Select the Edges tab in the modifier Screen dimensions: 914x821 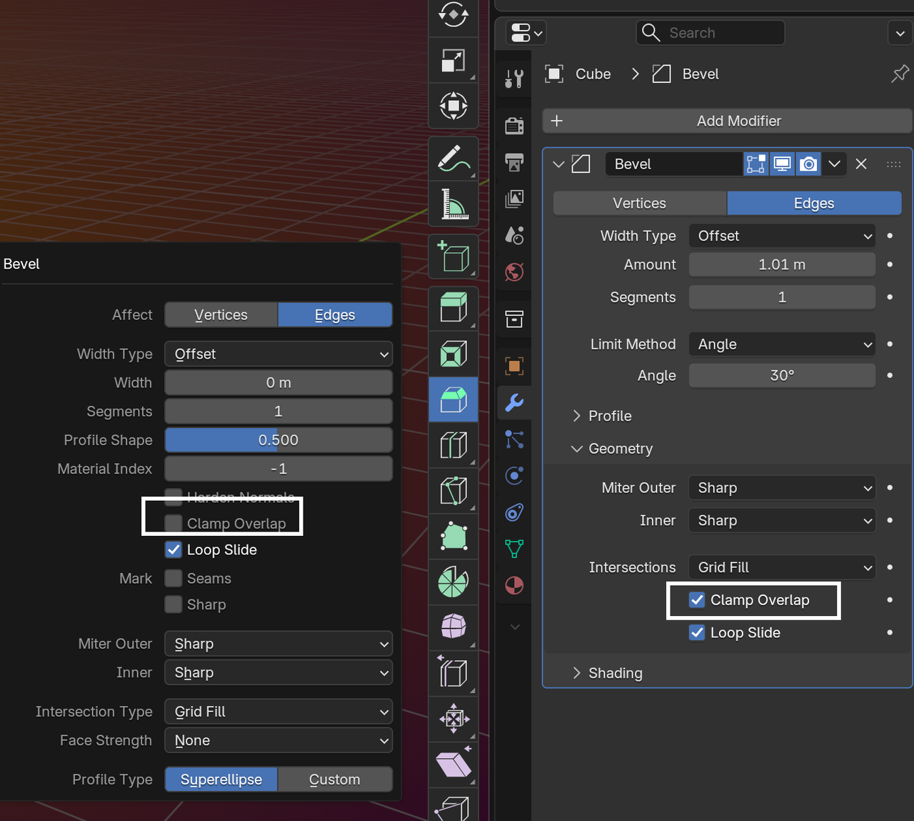click(814, 204)
